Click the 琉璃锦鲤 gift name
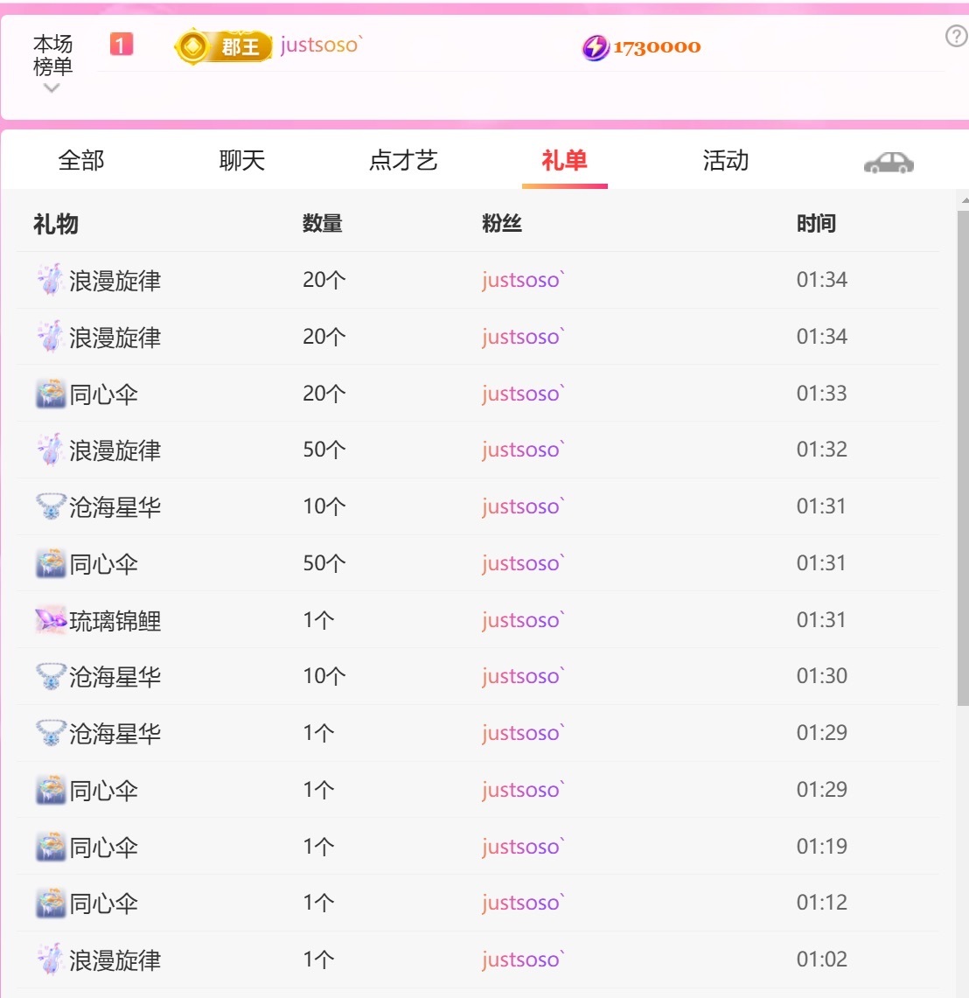 (115, 620)
